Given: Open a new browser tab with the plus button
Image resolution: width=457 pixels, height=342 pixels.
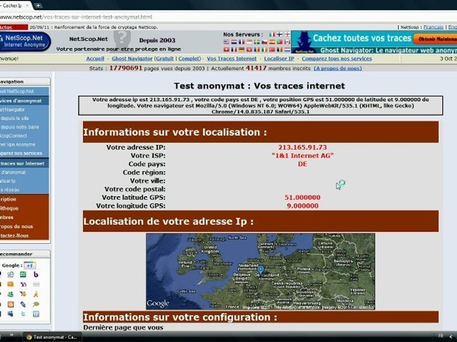Looking at the screenshot, I should pyautogui.click(x=38, y=5).
